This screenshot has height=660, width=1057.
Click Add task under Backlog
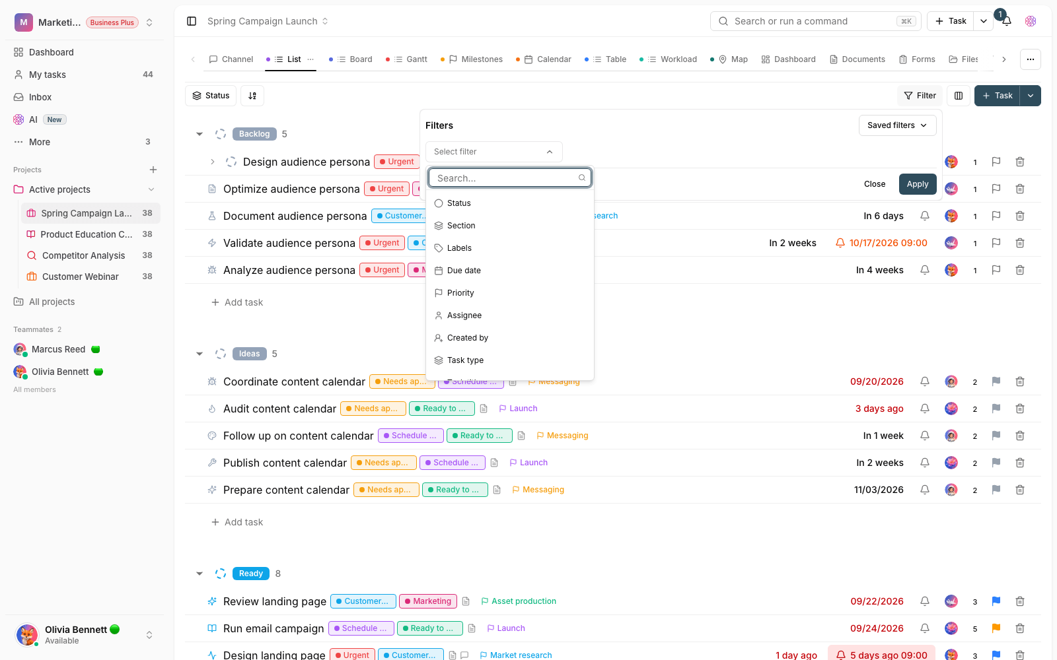(x=237, y=302)
